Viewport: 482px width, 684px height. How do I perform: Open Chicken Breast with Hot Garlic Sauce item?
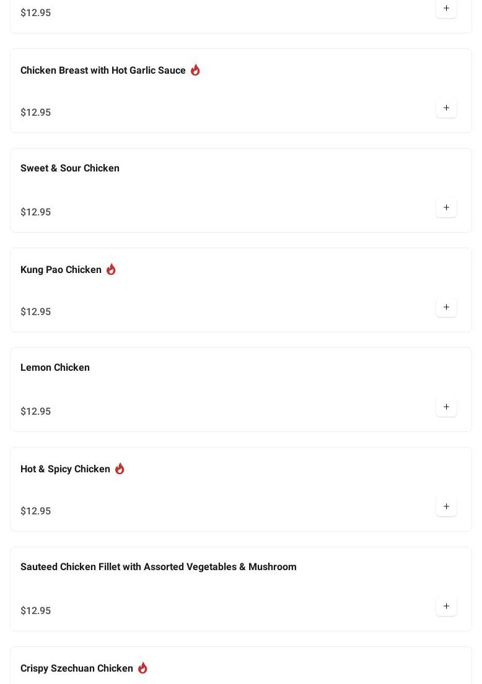103,71
